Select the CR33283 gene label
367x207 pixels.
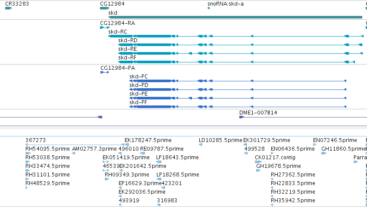point(17,4)
